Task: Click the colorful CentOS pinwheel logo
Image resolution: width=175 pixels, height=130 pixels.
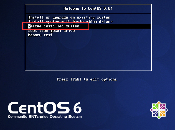Action: 159,110
